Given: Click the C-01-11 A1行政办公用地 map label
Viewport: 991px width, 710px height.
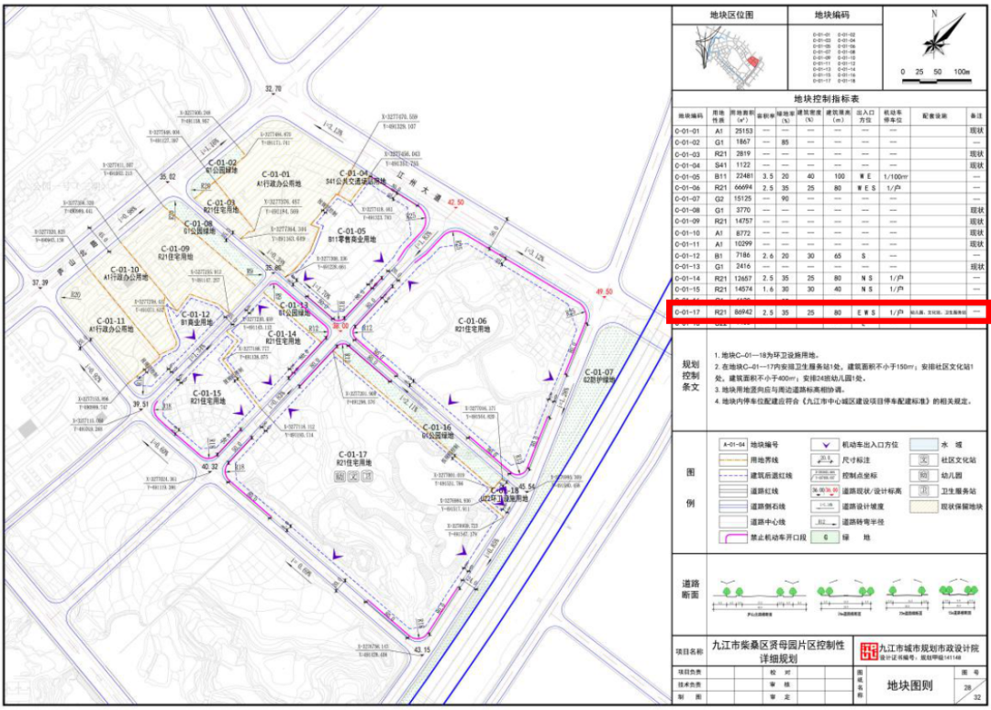Looking at the screenshot, I should click(x=111, y=325).
